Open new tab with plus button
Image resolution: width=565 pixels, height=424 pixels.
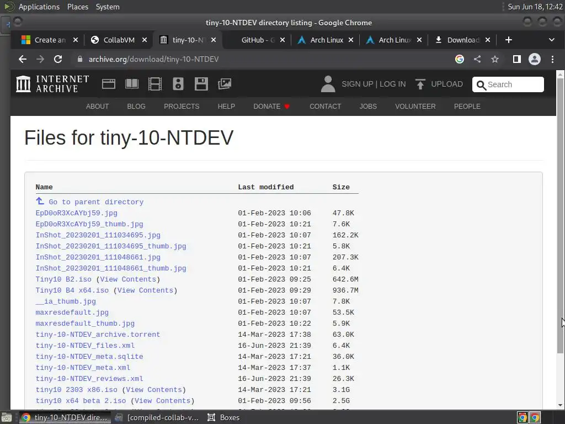(508, 40)
